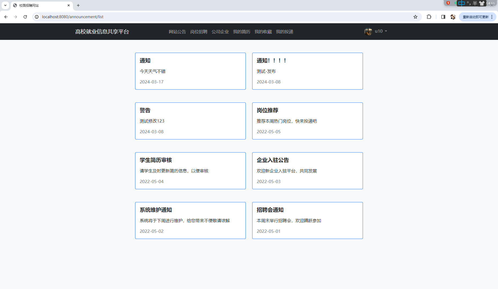Toggle the browser side panel icon
Screen dimensions: 498x289
(443, 17)
